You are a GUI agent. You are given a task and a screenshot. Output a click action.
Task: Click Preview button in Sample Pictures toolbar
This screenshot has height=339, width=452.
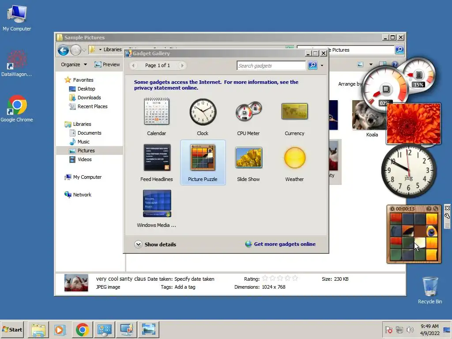(x=107, y=64)
